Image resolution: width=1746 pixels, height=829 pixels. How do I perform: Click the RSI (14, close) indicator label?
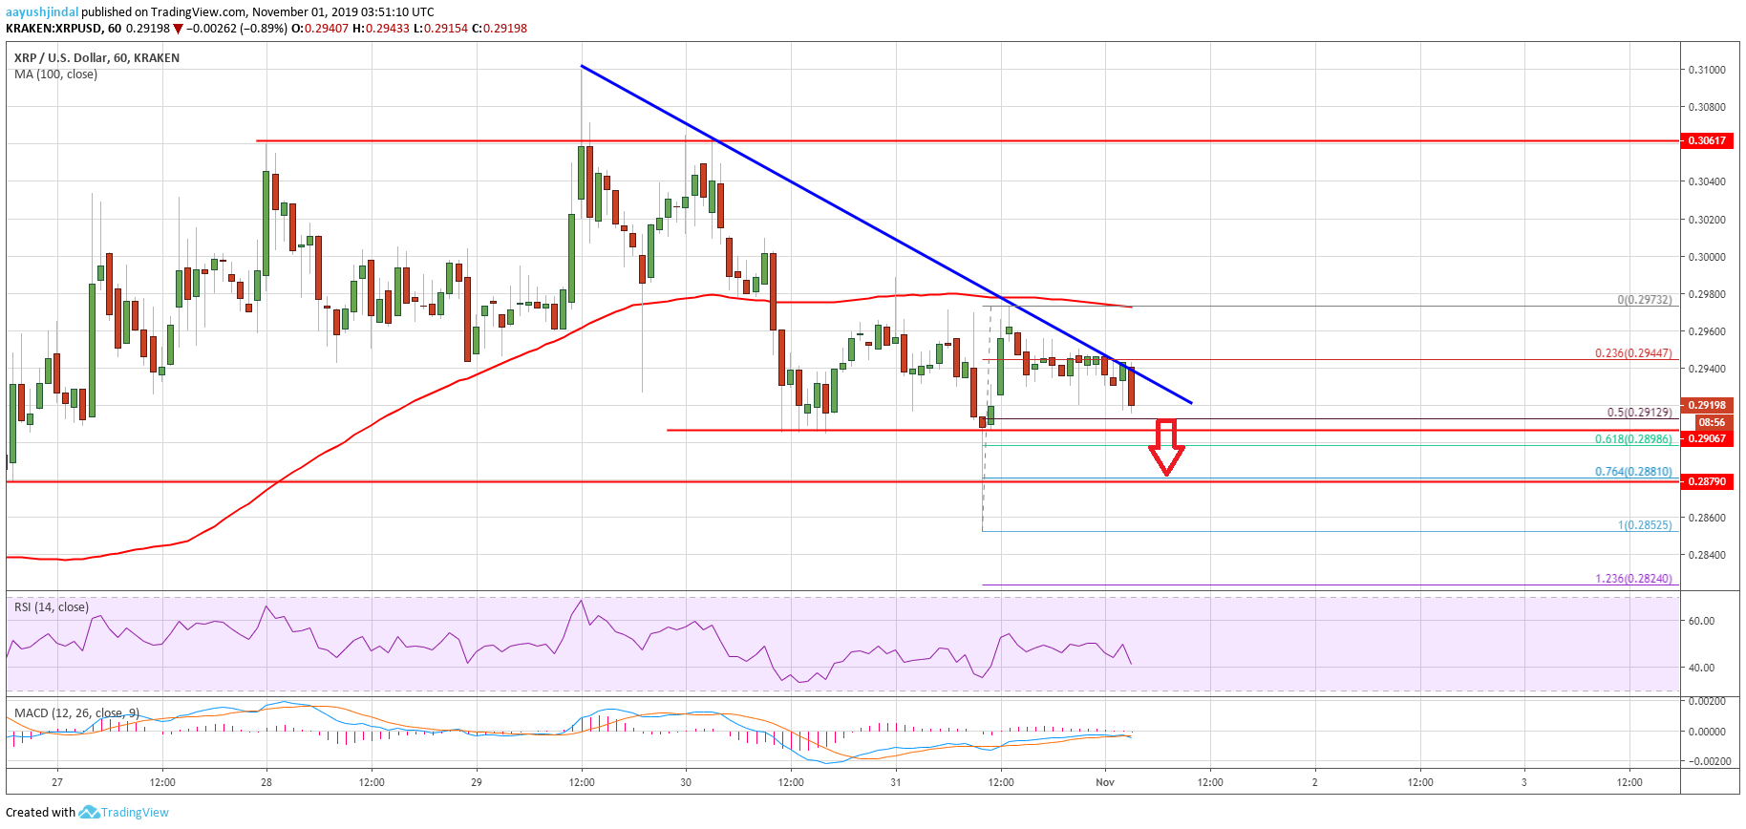tap(52, 607)
